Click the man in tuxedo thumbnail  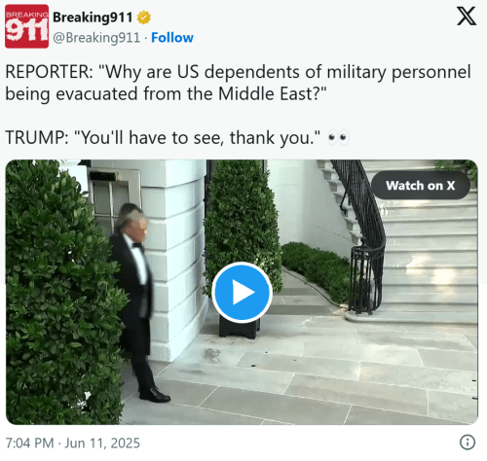pyautogui.click(x=136, y=301)
